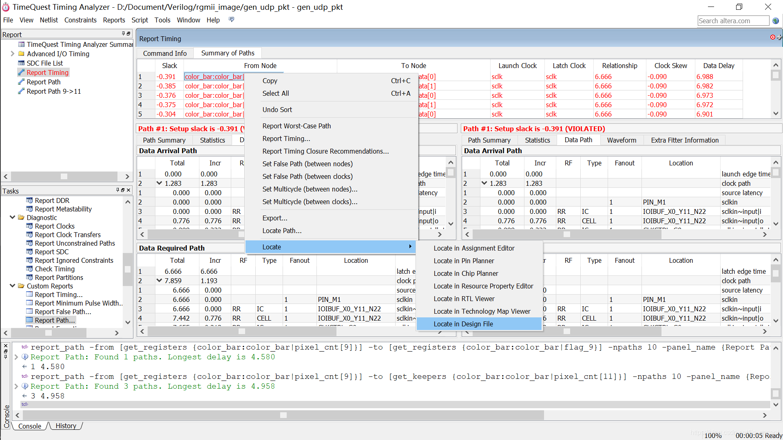783x440 pixels.
Task: Click summary table scroll down arrow
Action: (776, 114)
